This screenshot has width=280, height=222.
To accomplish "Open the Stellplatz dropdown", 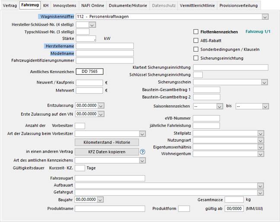I will (x=261, y=134).
